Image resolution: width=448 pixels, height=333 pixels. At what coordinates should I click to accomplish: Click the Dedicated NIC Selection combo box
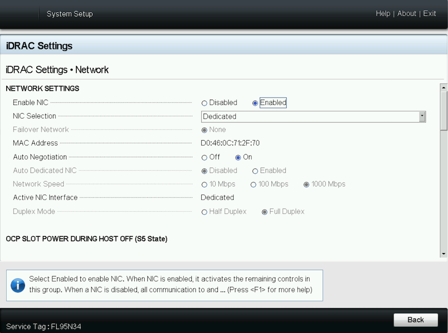313,117
